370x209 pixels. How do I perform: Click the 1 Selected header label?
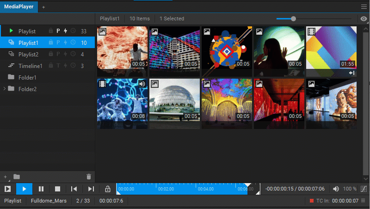coord(172,18)
